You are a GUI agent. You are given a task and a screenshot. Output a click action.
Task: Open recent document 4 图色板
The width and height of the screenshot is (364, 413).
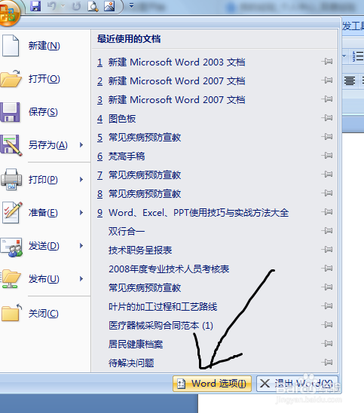point(215,119)
